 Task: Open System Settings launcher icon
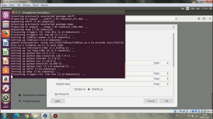tap(6, 88)
